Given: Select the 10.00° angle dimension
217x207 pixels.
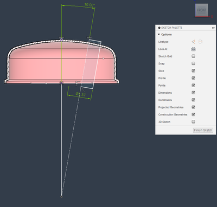Looking at the screenshot, I should pyautogui.click(x=90, y=5).
